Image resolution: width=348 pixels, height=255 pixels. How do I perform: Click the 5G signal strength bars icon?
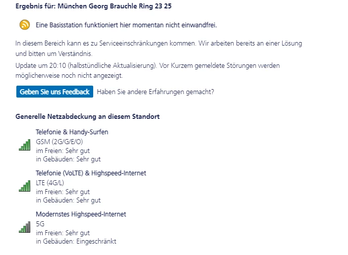pos(24,227)
